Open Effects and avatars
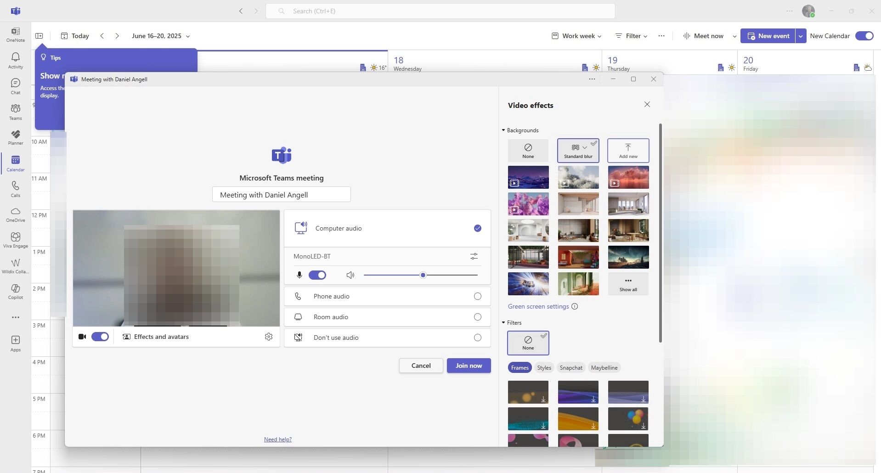The image size is (881, 473). (x=156, y=337)
